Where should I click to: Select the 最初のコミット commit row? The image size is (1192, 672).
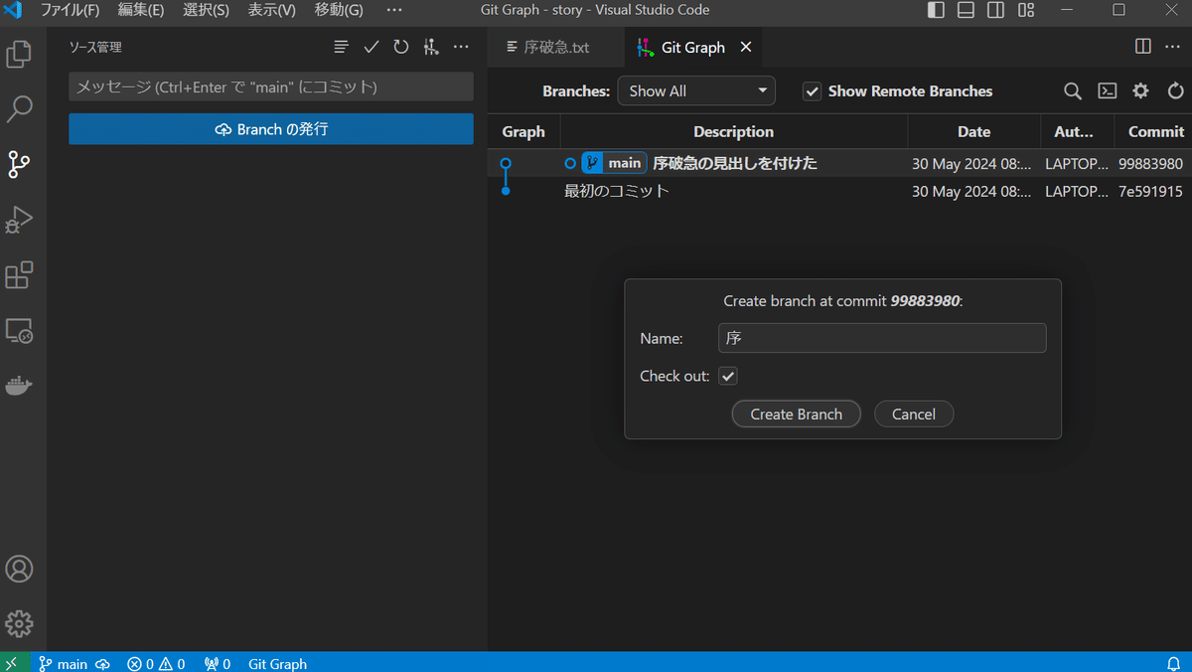click(x=839, y=191)
